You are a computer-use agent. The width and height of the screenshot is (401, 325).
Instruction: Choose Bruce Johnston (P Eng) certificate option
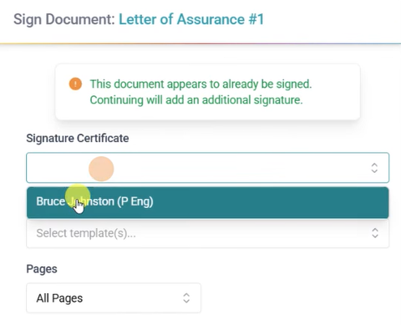(207, 202)
